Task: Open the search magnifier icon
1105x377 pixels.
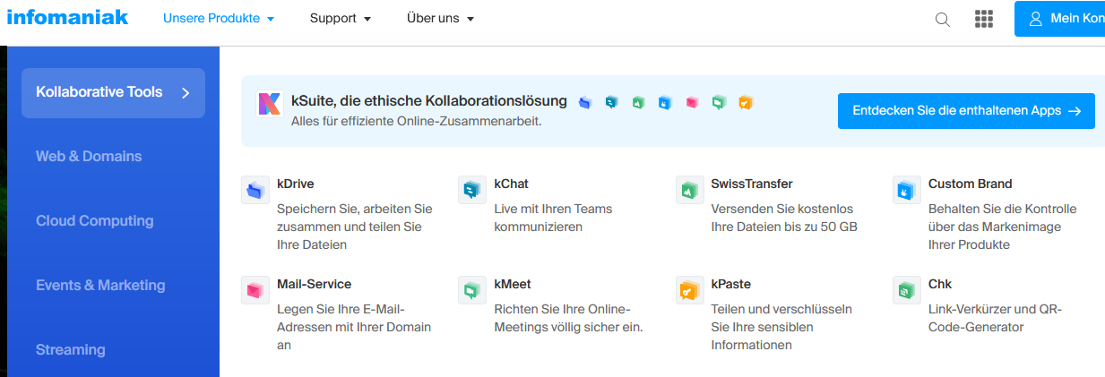Action: pos(943,20)
